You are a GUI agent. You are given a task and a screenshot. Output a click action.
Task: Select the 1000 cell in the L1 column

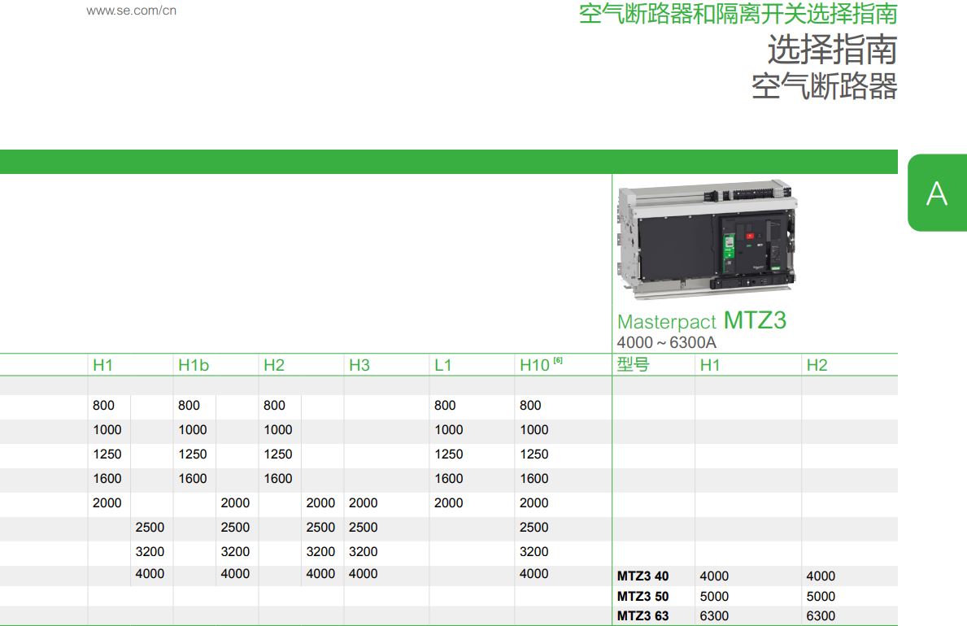coord(448,430)
